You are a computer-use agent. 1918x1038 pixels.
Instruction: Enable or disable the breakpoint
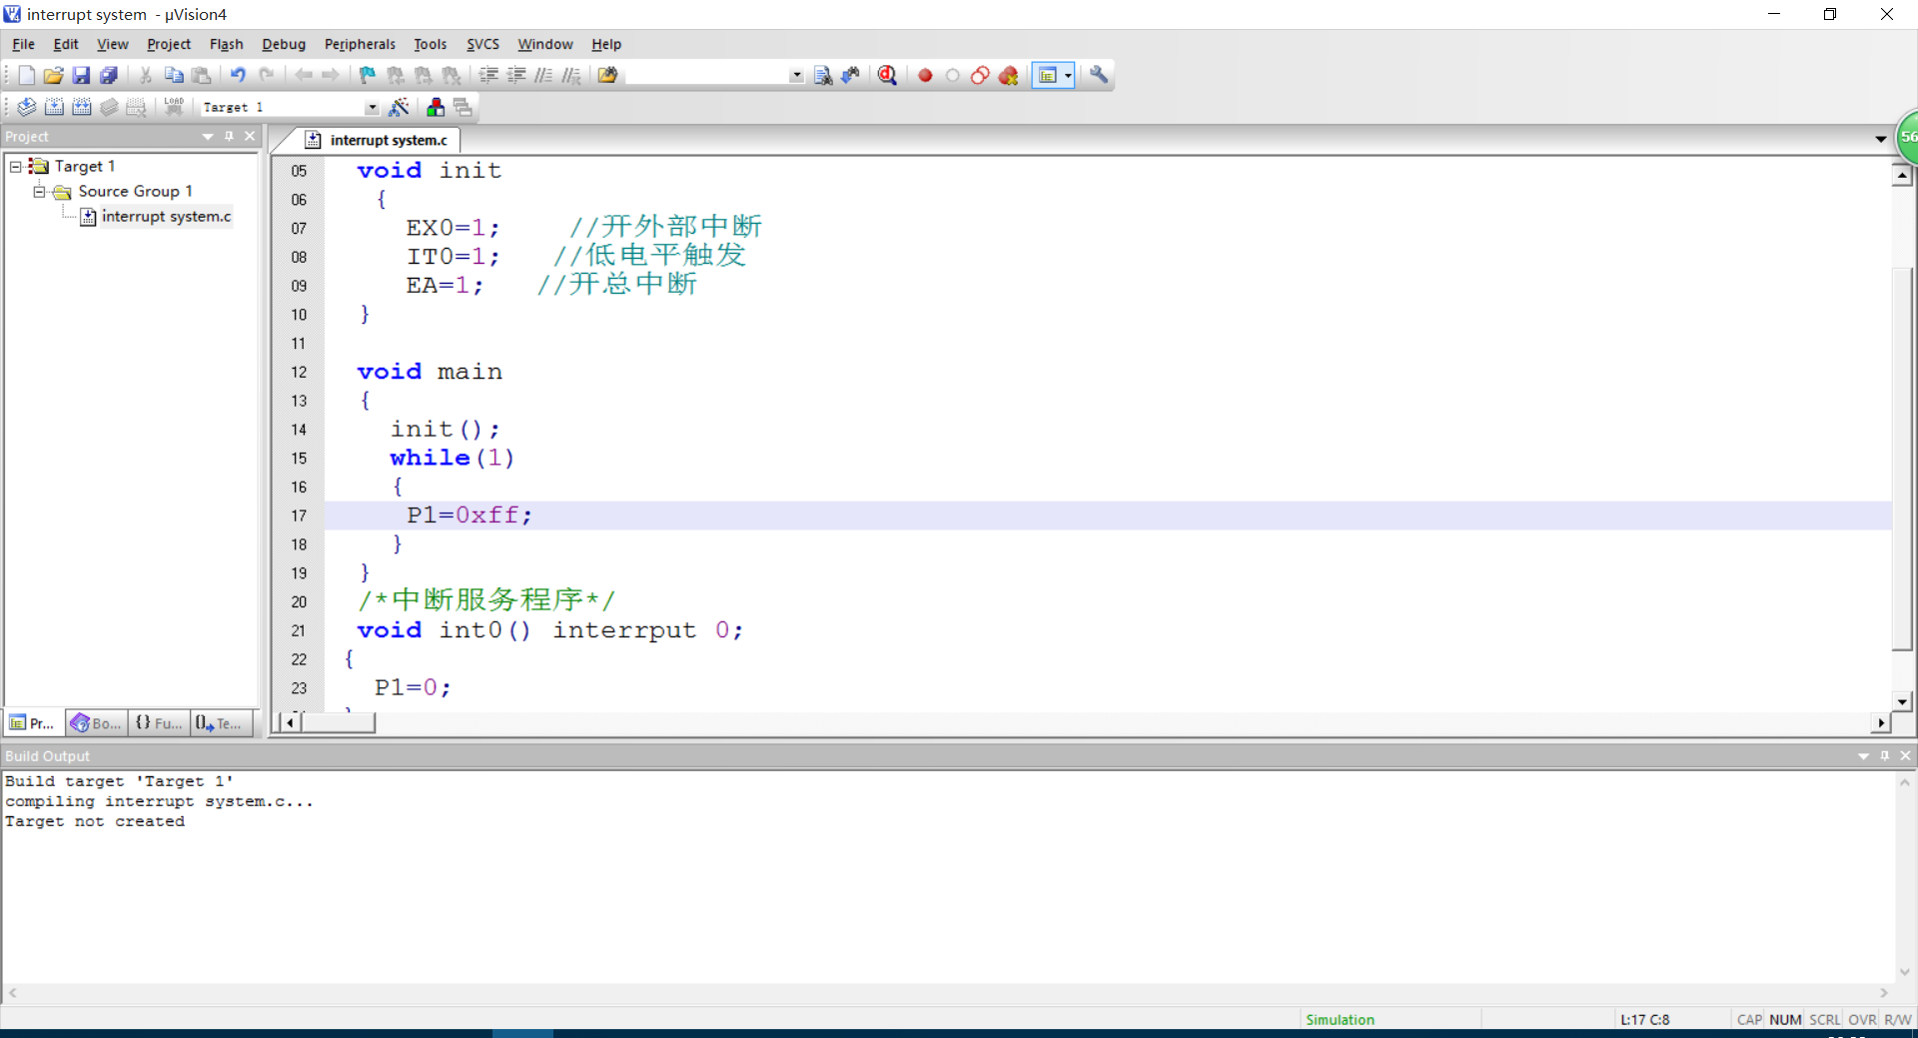click(x=953, y=75)
